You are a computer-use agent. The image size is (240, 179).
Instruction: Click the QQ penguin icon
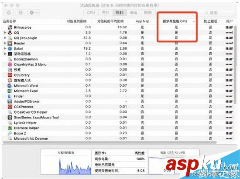[x=10, y=33]
